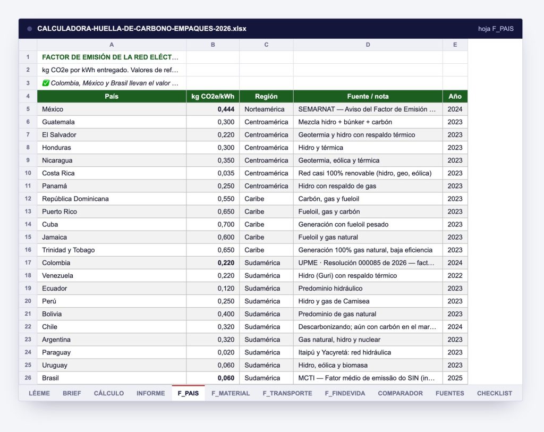Select the 'Honduras' country cell
This screenshot has height=432, width=544.
point(112,148)
